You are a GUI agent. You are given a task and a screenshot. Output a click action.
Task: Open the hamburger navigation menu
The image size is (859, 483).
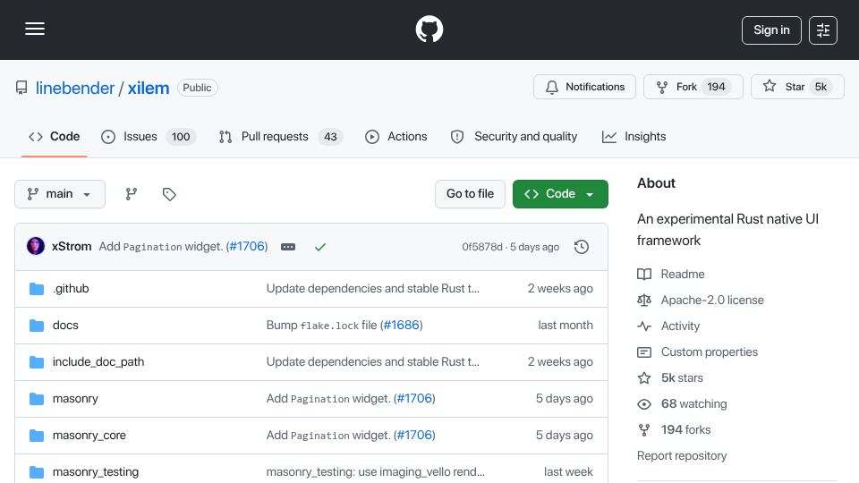pyautogui.click(x=35, y=29)
